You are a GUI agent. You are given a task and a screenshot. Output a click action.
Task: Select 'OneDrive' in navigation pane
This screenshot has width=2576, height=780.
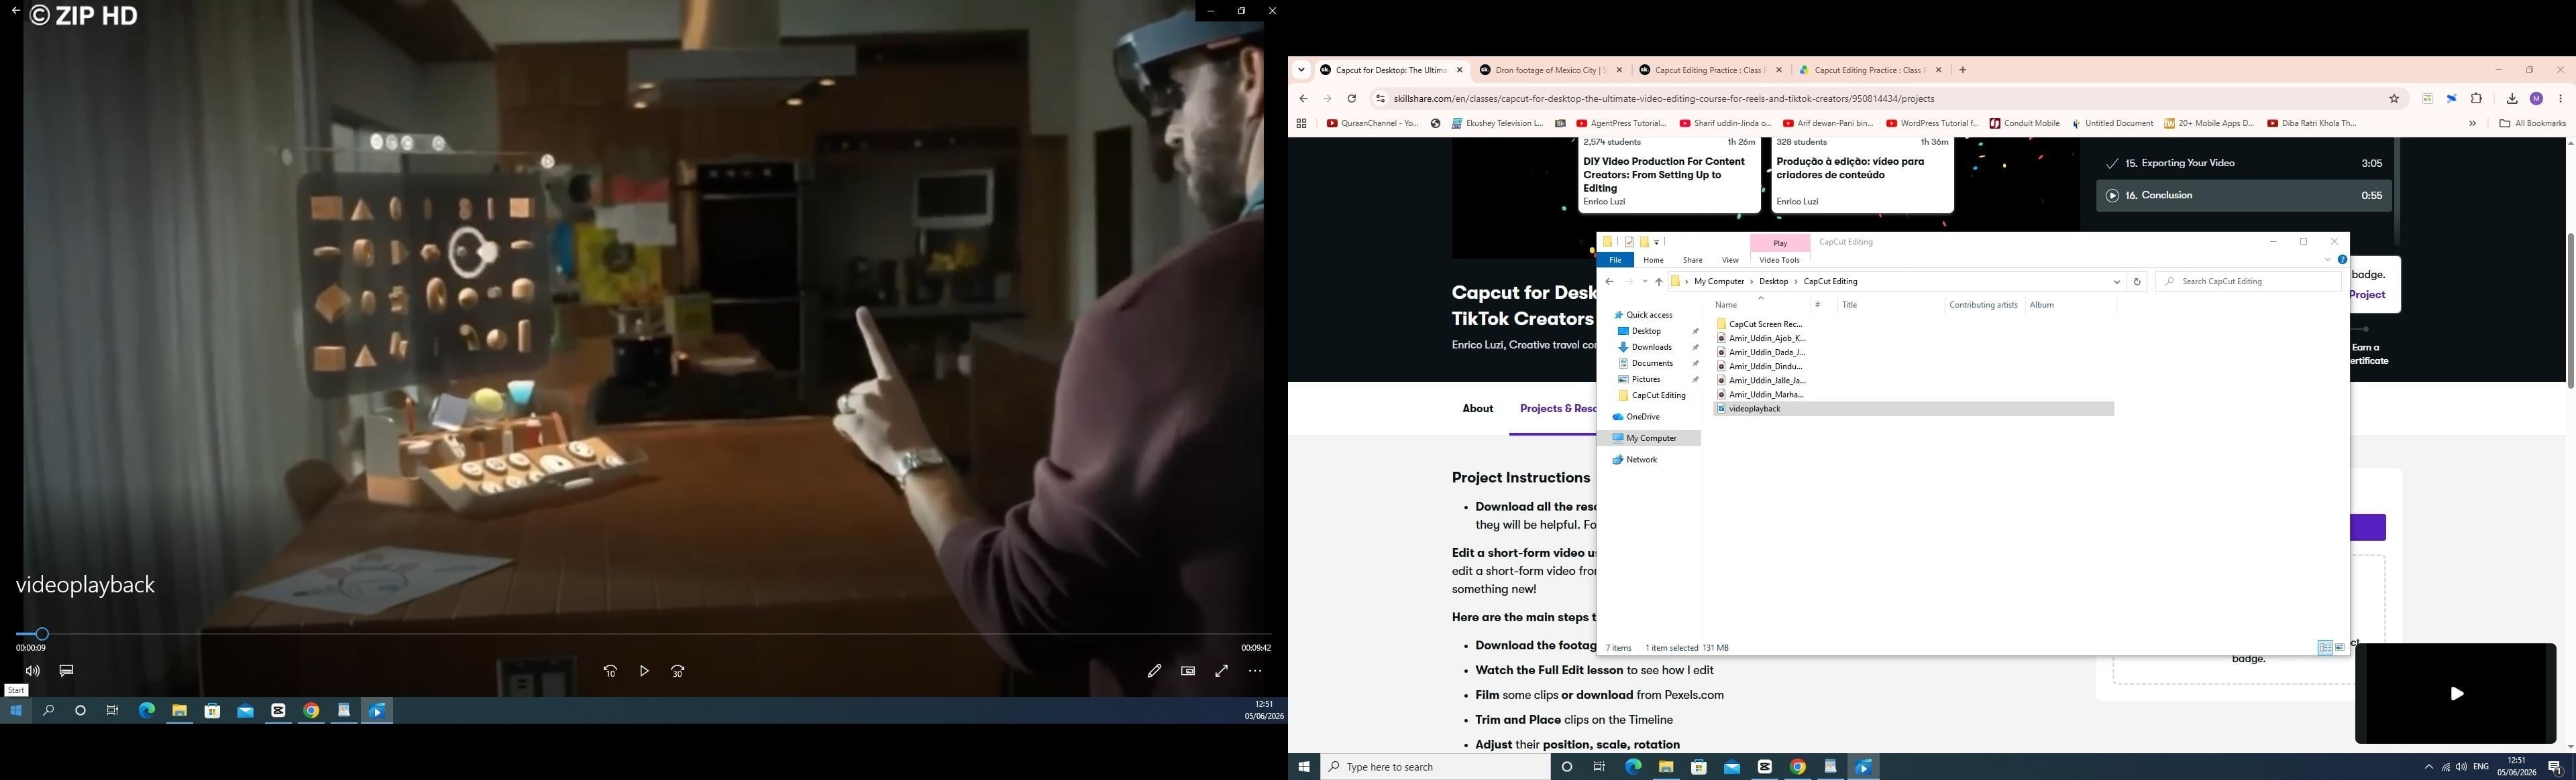pos(1642,417)
